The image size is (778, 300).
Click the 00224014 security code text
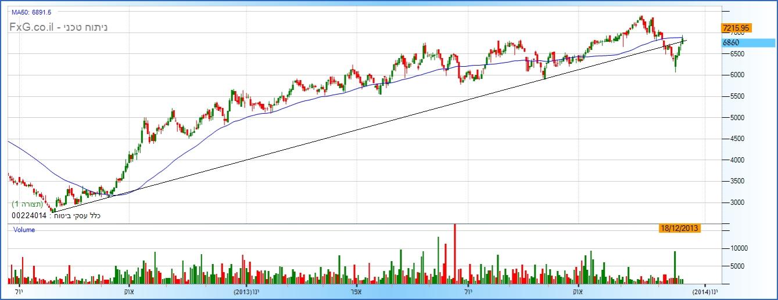click(28, 216)
